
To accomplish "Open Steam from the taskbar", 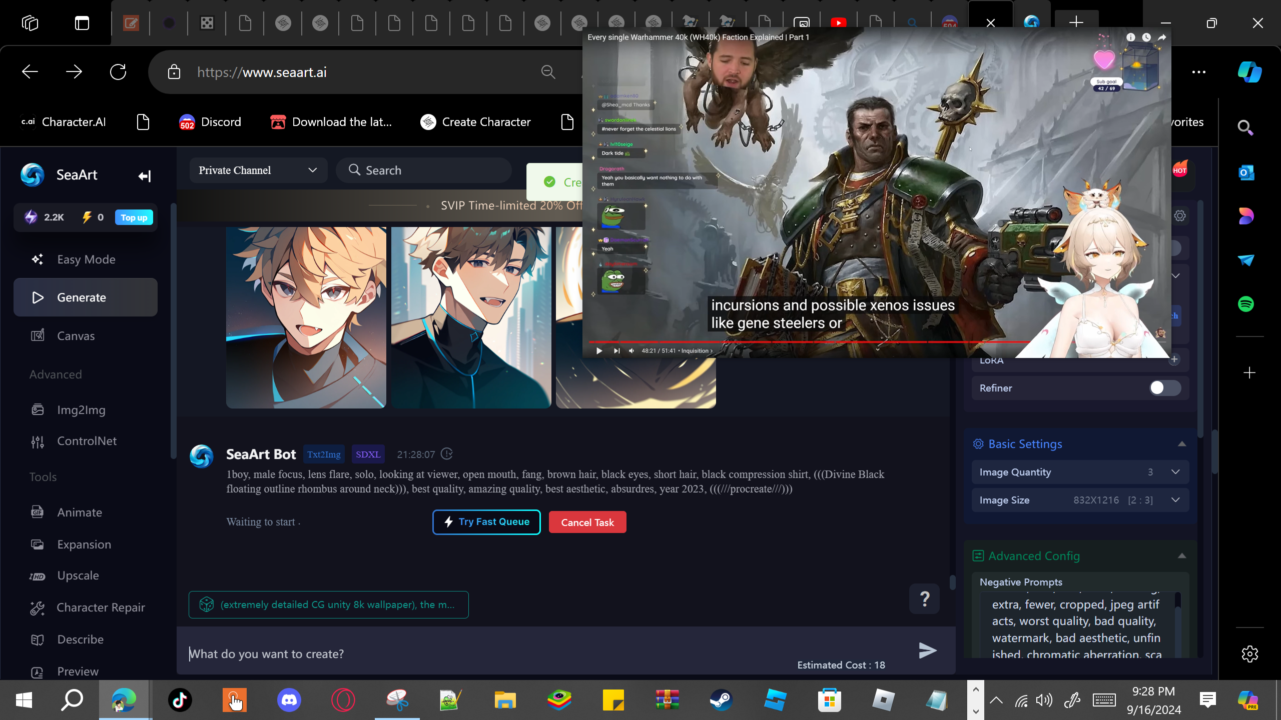I will click(721, 700).
